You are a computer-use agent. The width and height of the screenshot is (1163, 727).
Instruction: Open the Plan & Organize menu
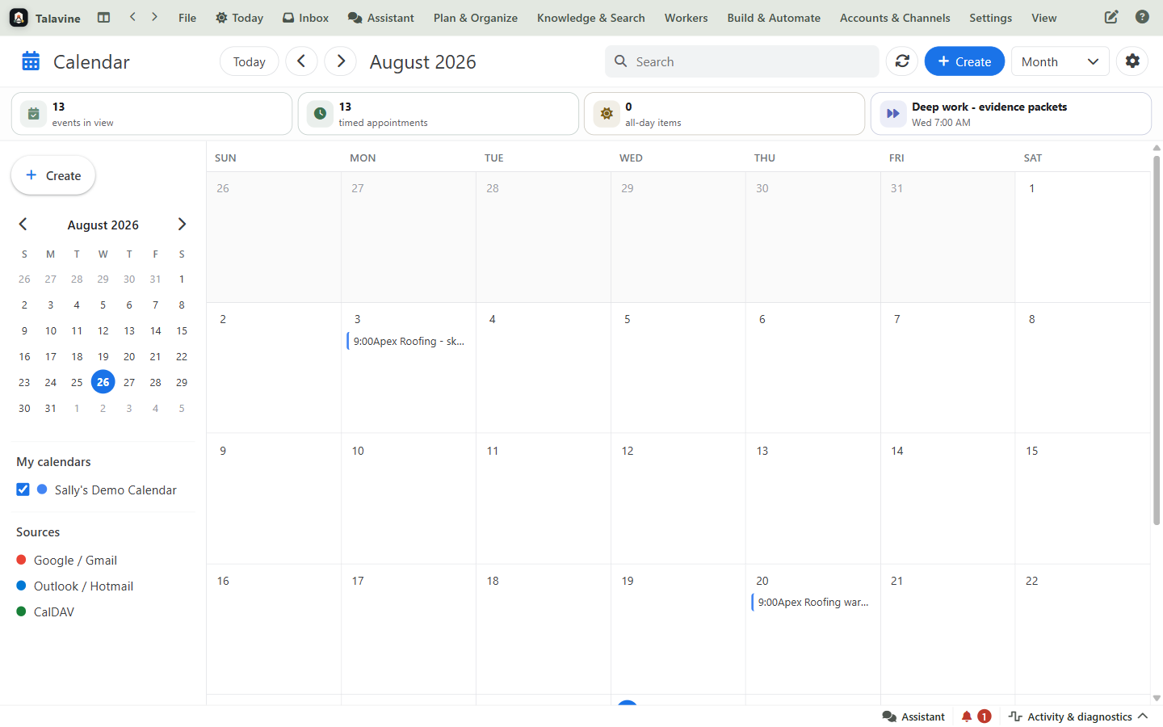476,18
